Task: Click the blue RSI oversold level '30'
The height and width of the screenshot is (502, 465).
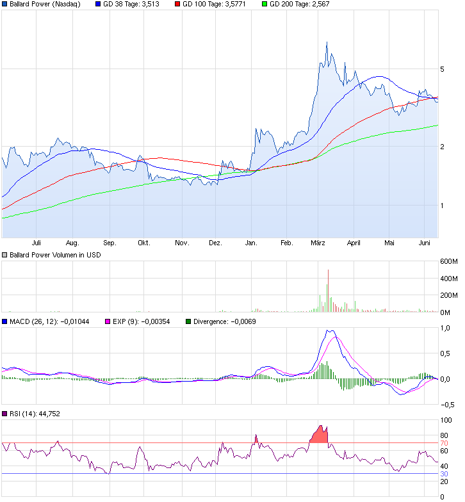Action: (444, 474)
